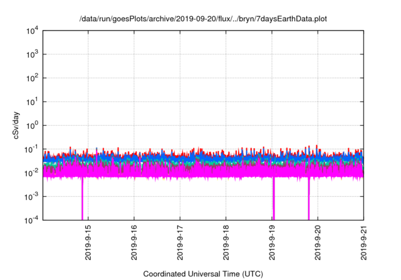Image resolution: width=401 pixels, height=280 pixels.
Task: Click the Coordinated Universal Time axis label
Action: point(203,274)
